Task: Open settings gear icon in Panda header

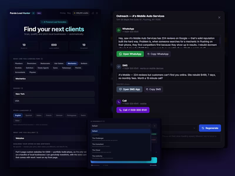Action: [97, 13]
